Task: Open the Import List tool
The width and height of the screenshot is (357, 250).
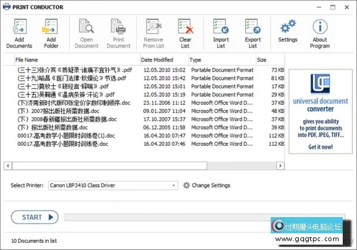Action: tap(220, 27)
